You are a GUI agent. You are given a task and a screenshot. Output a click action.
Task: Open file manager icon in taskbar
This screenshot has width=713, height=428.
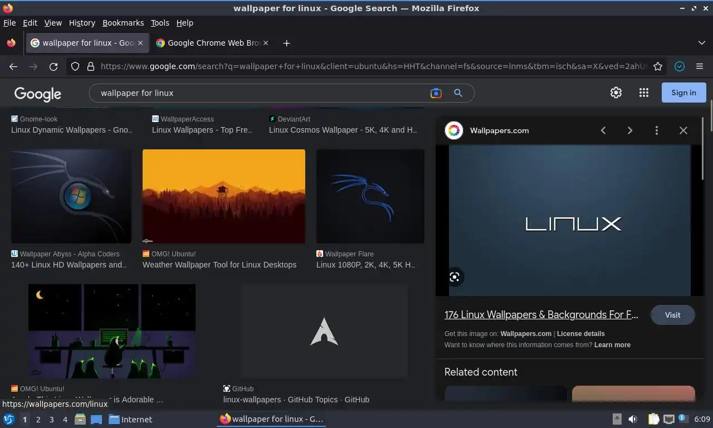(80, 419)
